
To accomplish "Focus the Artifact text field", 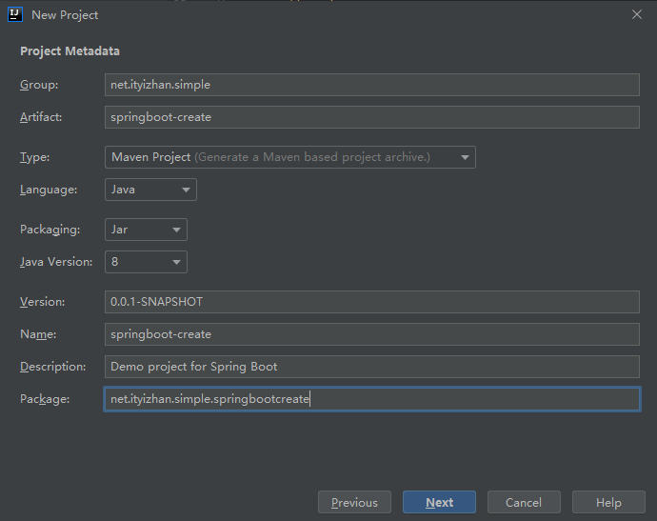I will pos(372,117).
